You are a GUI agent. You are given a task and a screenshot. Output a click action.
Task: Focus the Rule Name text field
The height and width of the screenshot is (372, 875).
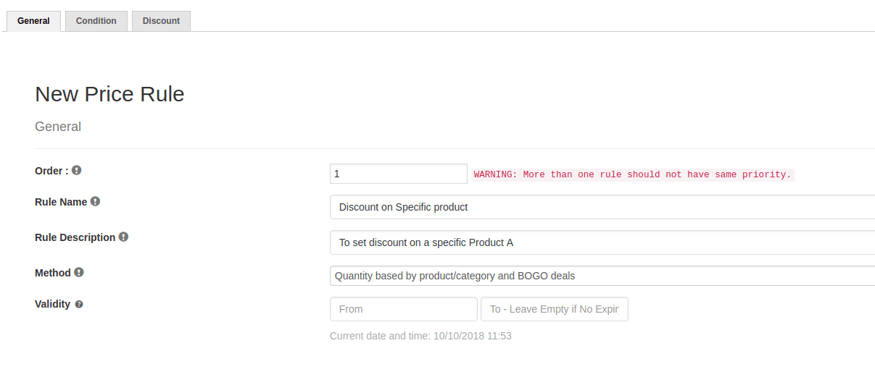[602, 207]
